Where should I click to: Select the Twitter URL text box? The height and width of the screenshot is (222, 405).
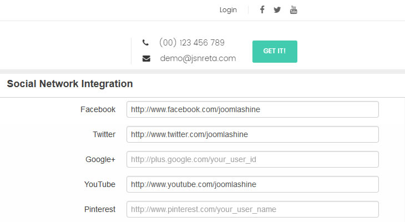(x=252, y=134)
